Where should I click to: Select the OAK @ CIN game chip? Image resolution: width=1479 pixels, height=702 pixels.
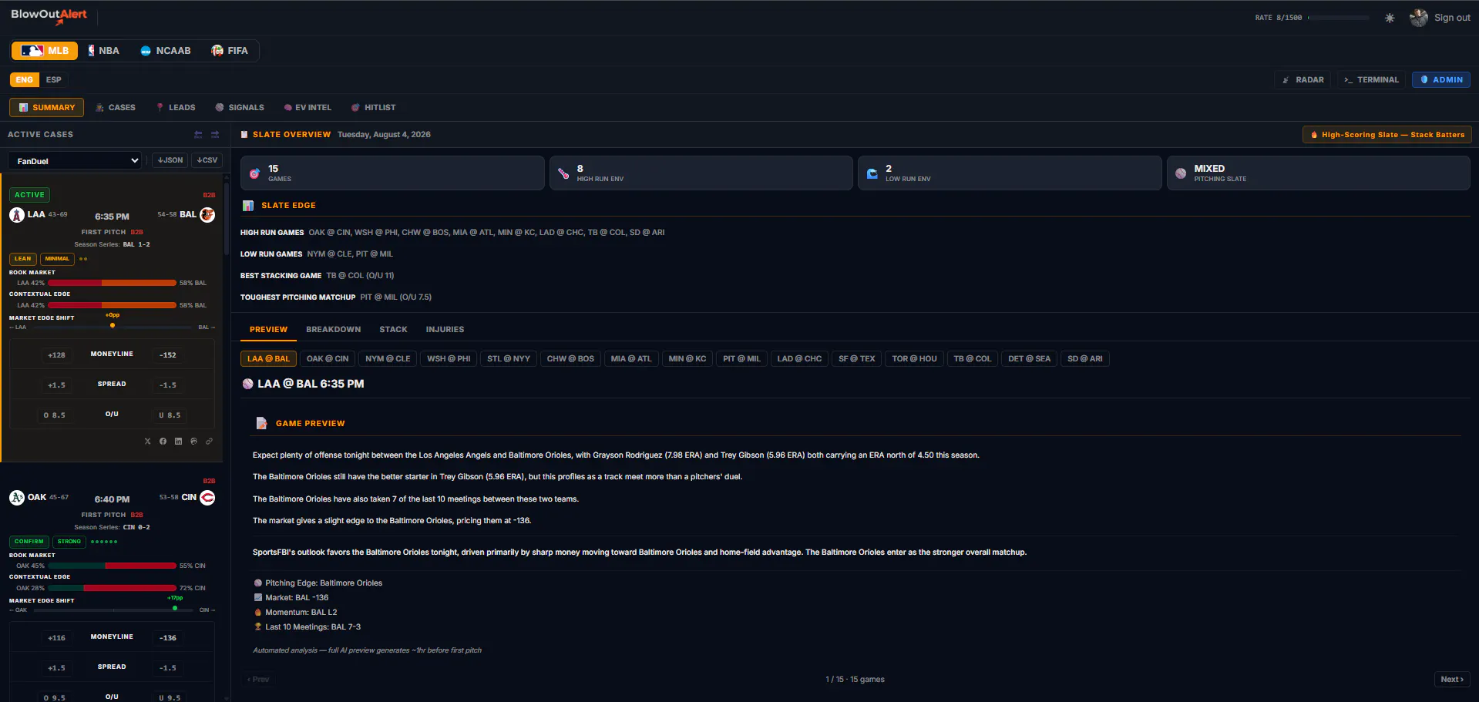click(x=328, y=359)
